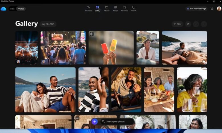
Task: Open the Filter dropdown
Action: (178, 24)
